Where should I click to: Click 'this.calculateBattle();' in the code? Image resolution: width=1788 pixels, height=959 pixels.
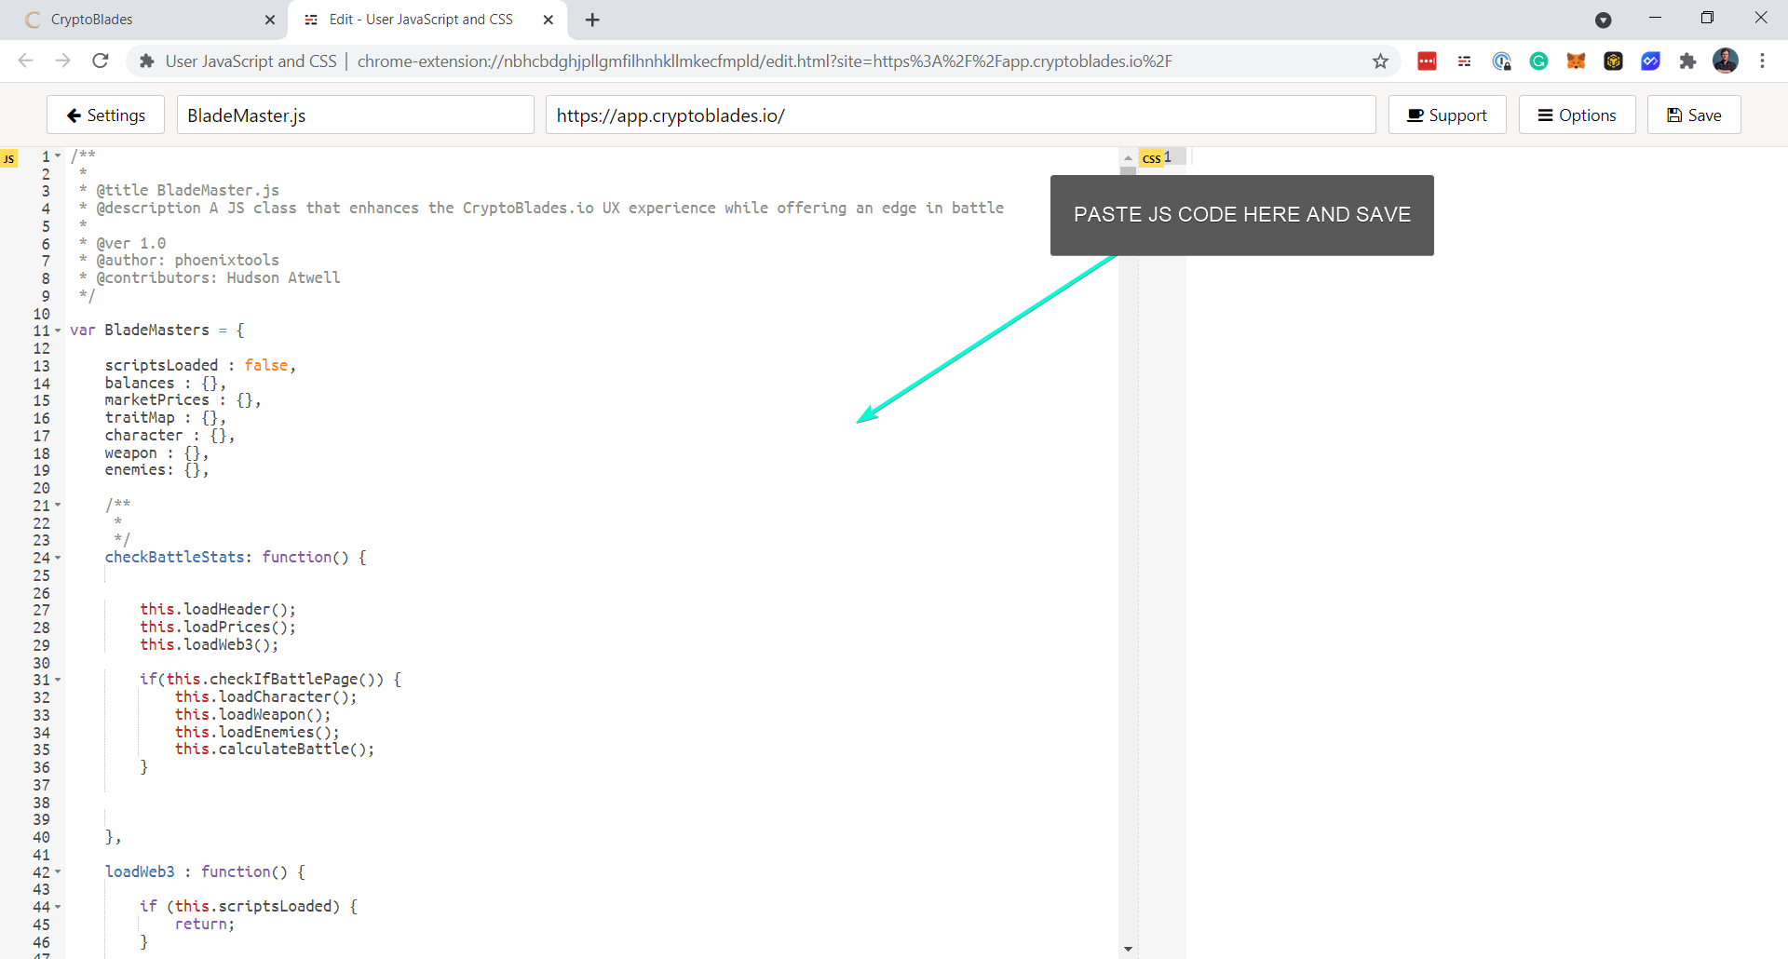[x=275, y=750]
